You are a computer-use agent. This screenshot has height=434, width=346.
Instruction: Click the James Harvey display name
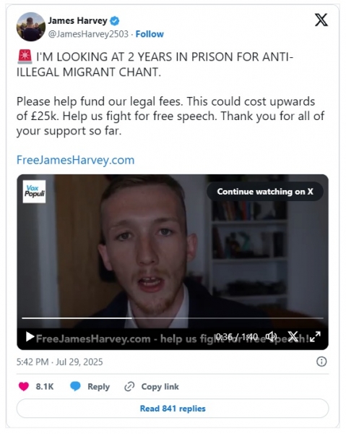78,21
